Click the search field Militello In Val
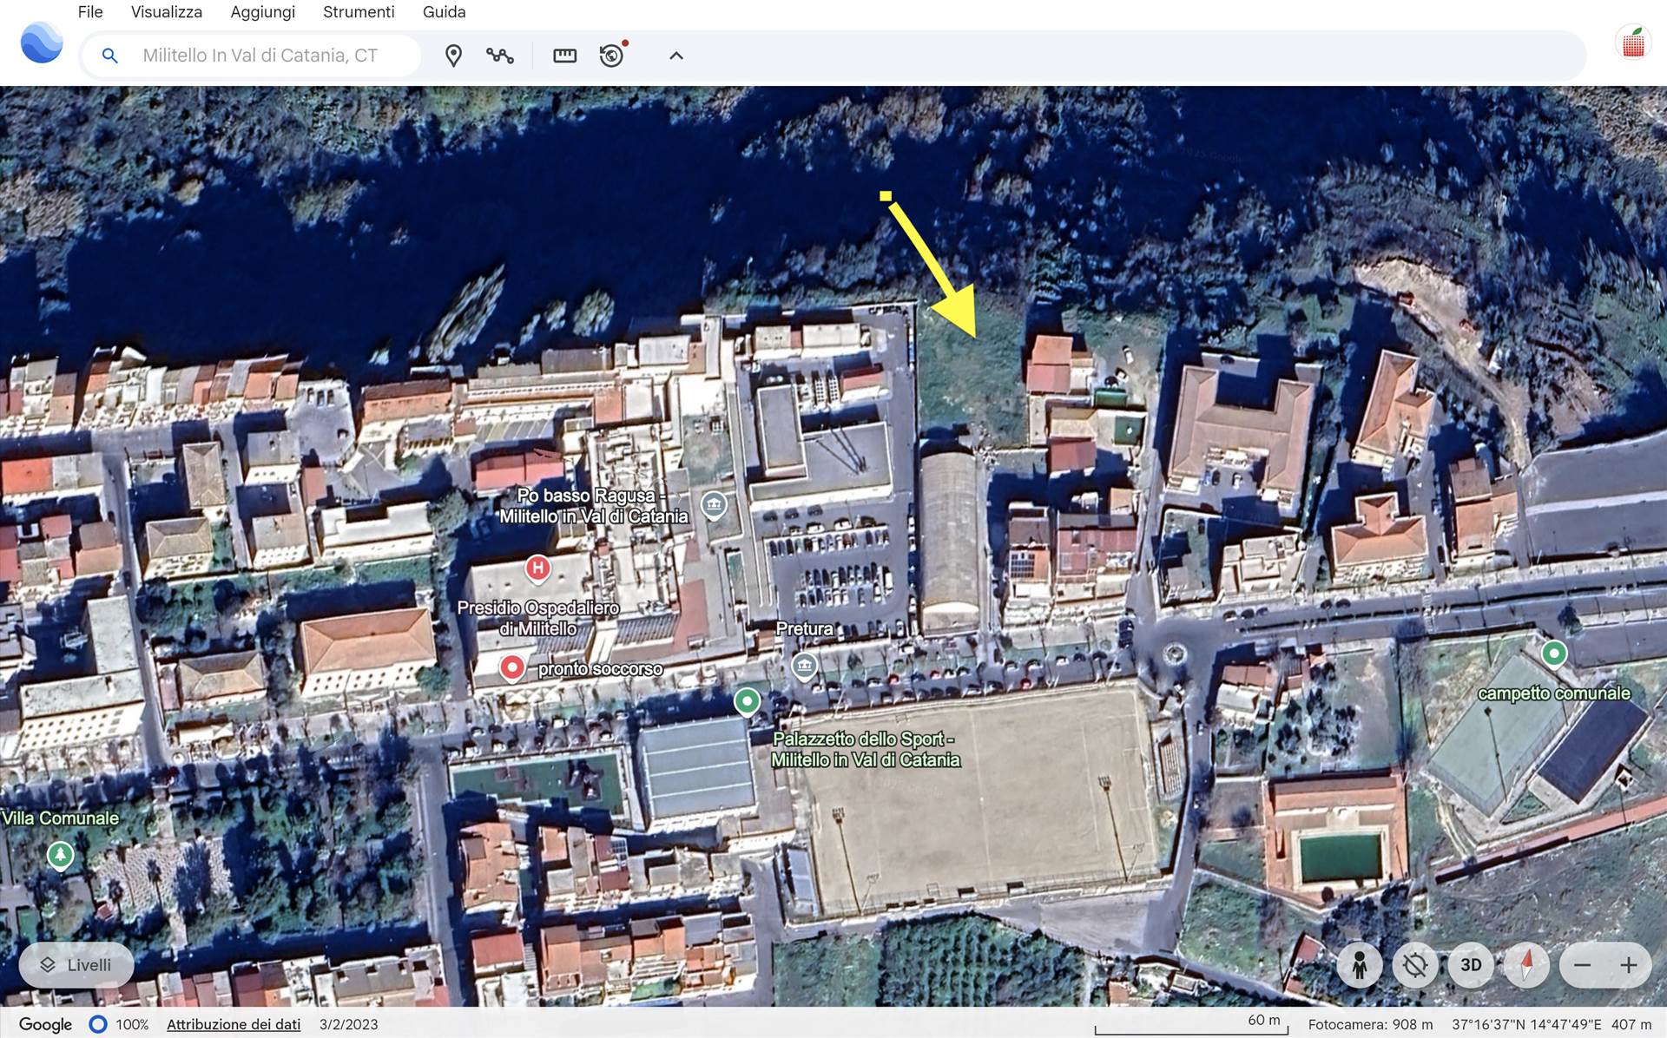 [260, 56]
